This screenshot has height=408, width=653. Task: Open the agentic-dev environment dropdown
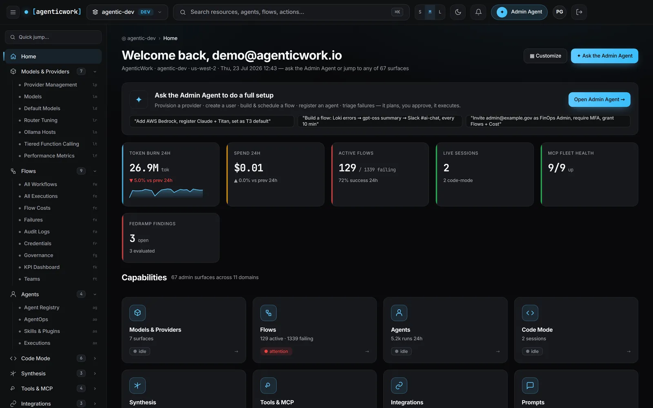[x=127, y=12]
